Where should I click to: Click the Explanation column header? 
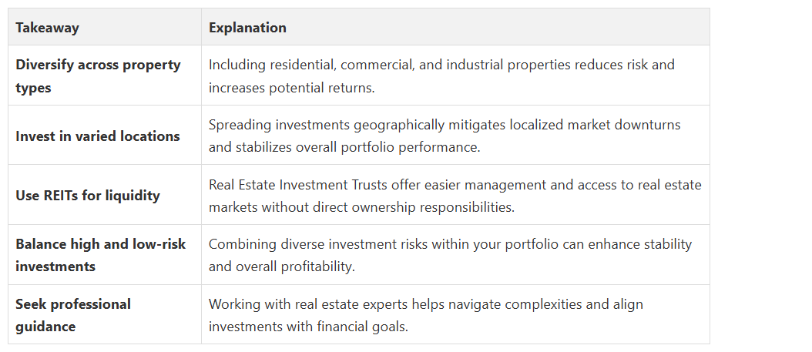point(455,27)
